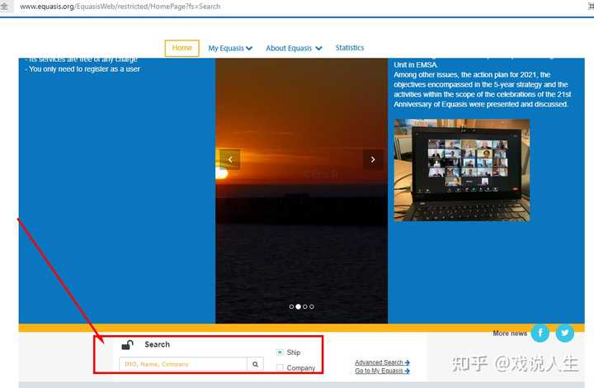The height and width of the screenshot is (388, 594).
Task: Select the fourth carousel dot
Action: tap(312, 306)
